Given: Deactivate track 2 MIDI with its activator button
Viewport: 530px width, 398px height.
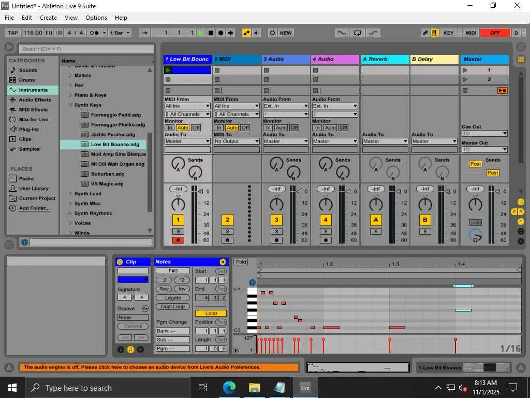Looking at the screenshot, I should (227, 220).
